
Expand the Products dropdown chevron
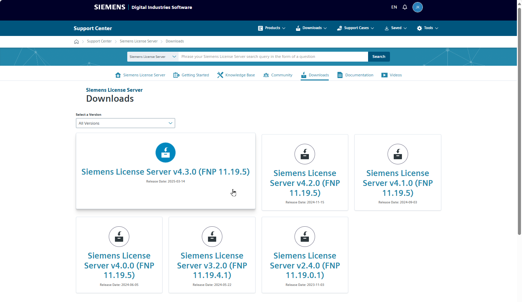[284, 28]
